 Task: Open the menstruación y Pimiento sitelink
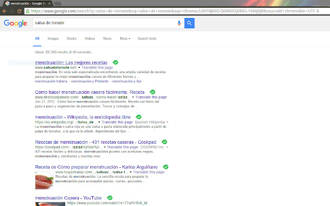click(90, 81)
